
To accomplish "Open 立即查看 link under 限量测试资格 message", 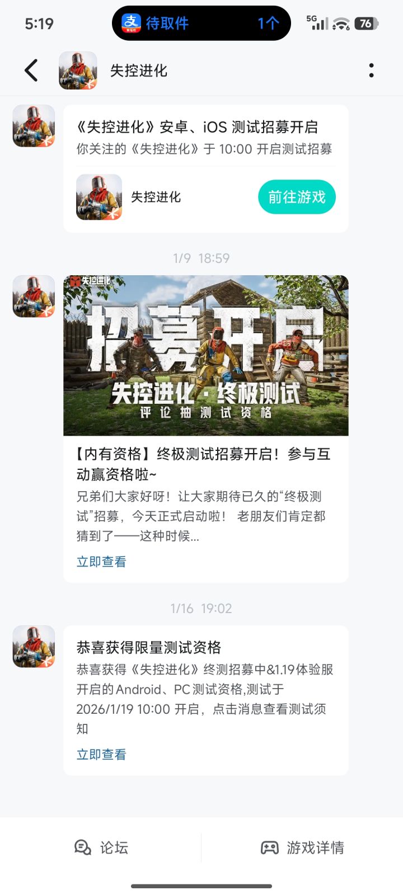I will pos(101,755).
